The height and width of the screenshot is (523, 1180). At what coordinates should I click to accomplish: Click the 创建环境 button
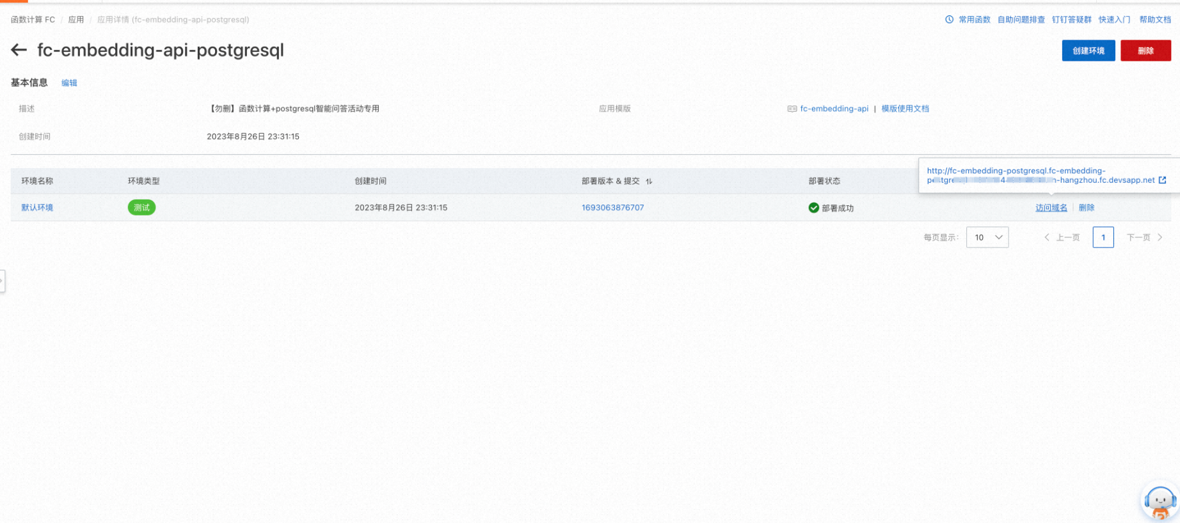tap(1088, 51)
